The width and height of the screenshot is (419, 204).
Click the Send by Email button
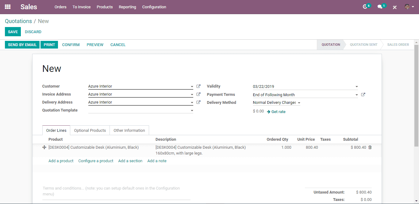pyautogui.click(x=22, y=45)
